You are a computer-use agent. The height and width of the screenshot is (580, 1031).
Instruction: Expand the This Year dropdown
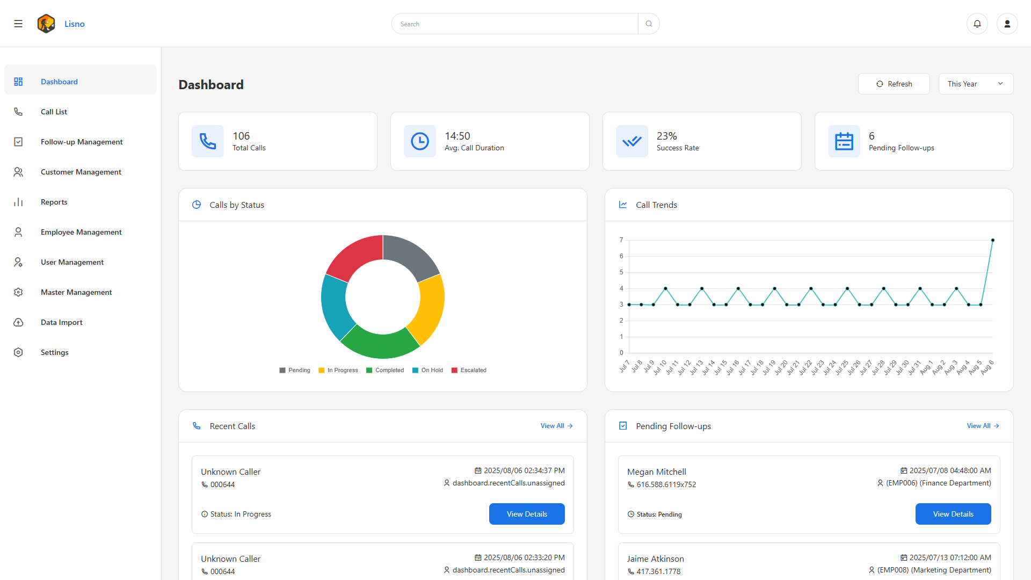pyautogui.click(x=976, y=84)
